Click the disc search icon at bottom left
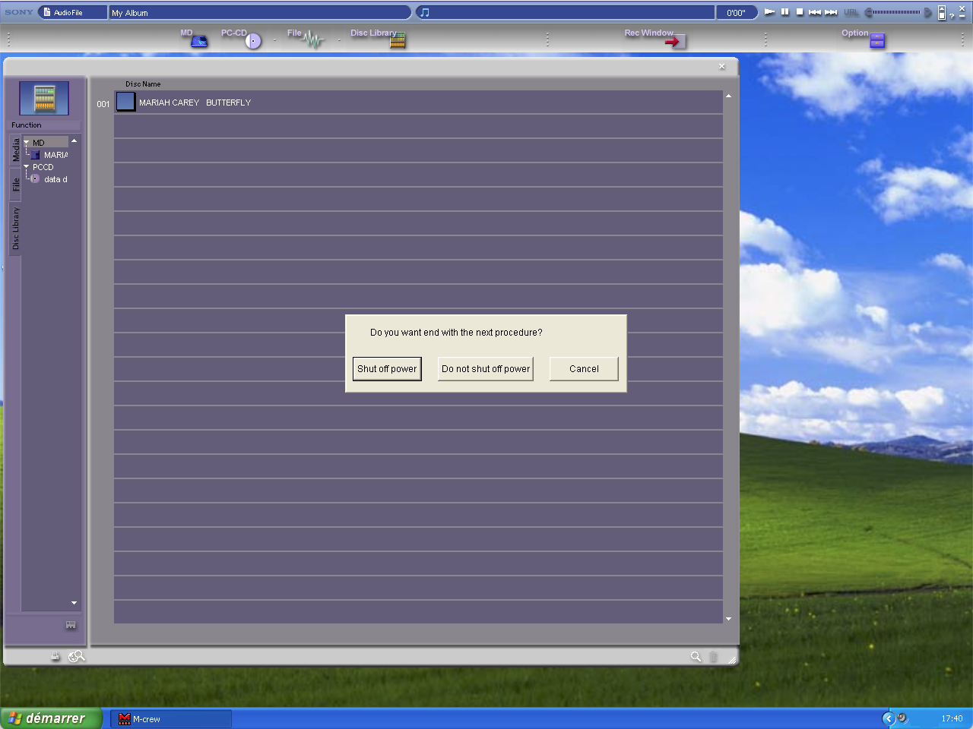 pos(77,657)
